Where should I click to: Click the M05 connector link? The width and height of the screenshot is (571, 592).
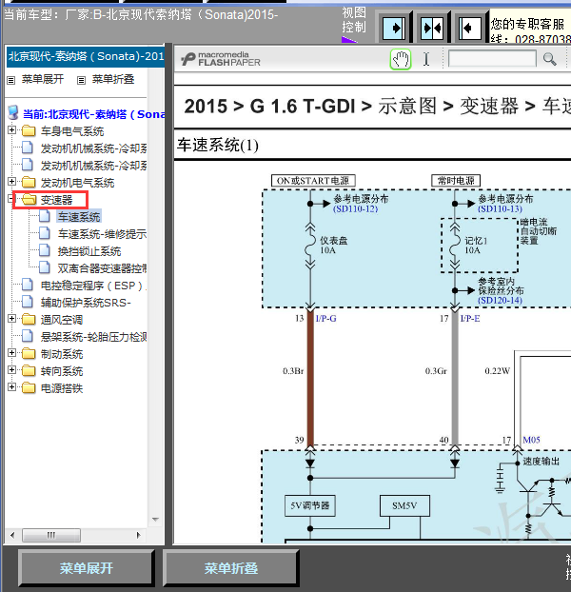click(531, 440)
